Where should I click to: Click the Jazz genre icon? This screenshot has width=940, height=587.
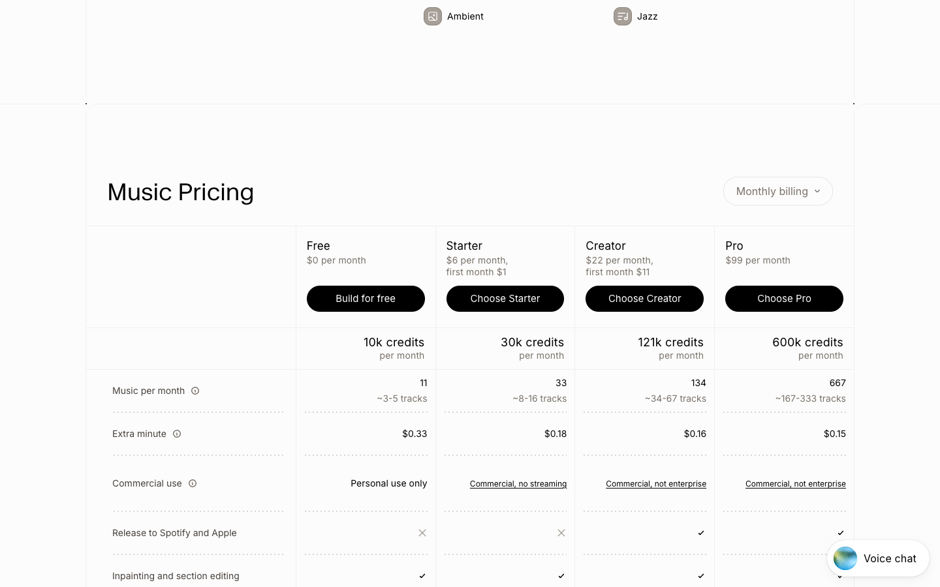point(623,16)
